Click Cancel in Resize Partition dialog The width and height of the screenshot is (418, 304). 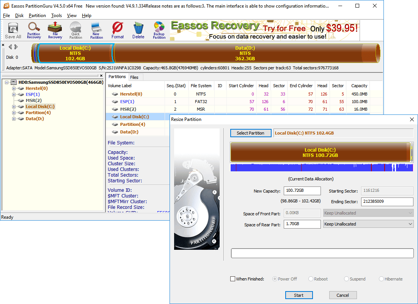[343, 295]
